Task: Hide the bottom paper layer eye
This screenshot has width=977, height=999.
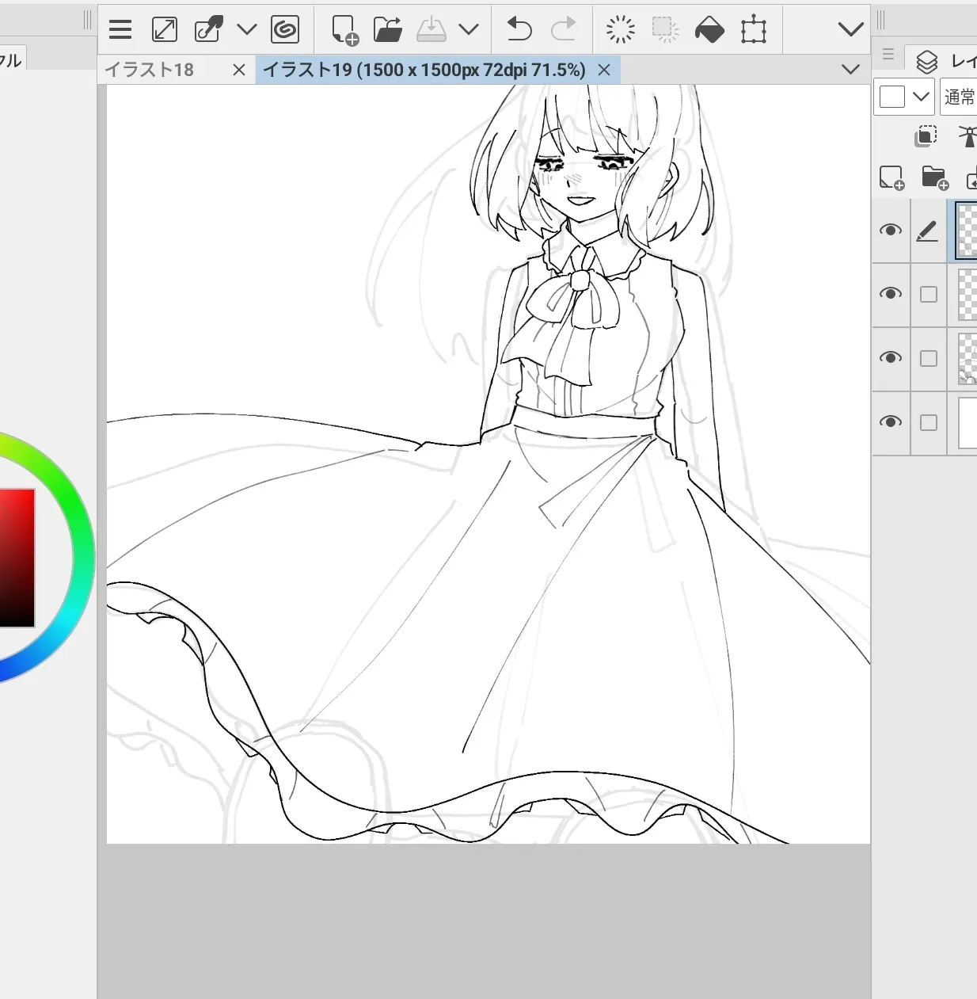Action: click(x=891, y=422)
